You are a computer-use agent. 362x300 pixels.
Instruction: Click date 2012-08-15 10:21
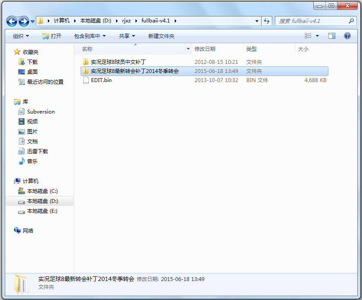point(216,62)
